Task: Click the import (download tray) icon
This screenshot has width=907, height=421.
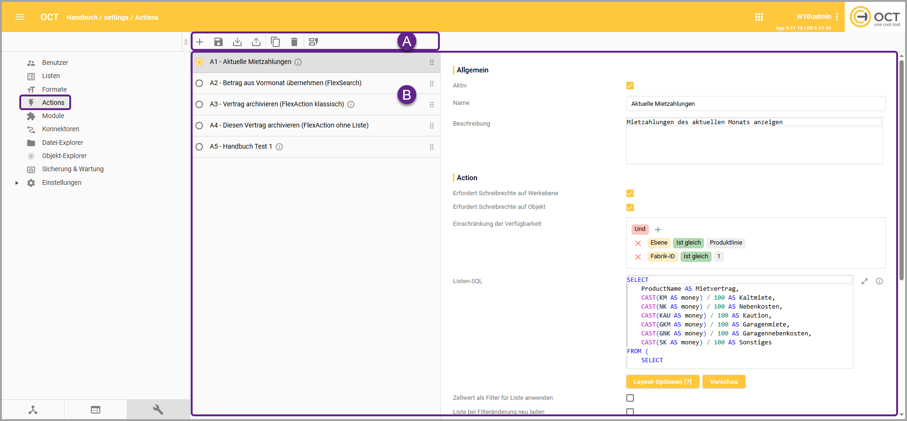Action: [x=237, y=42]
